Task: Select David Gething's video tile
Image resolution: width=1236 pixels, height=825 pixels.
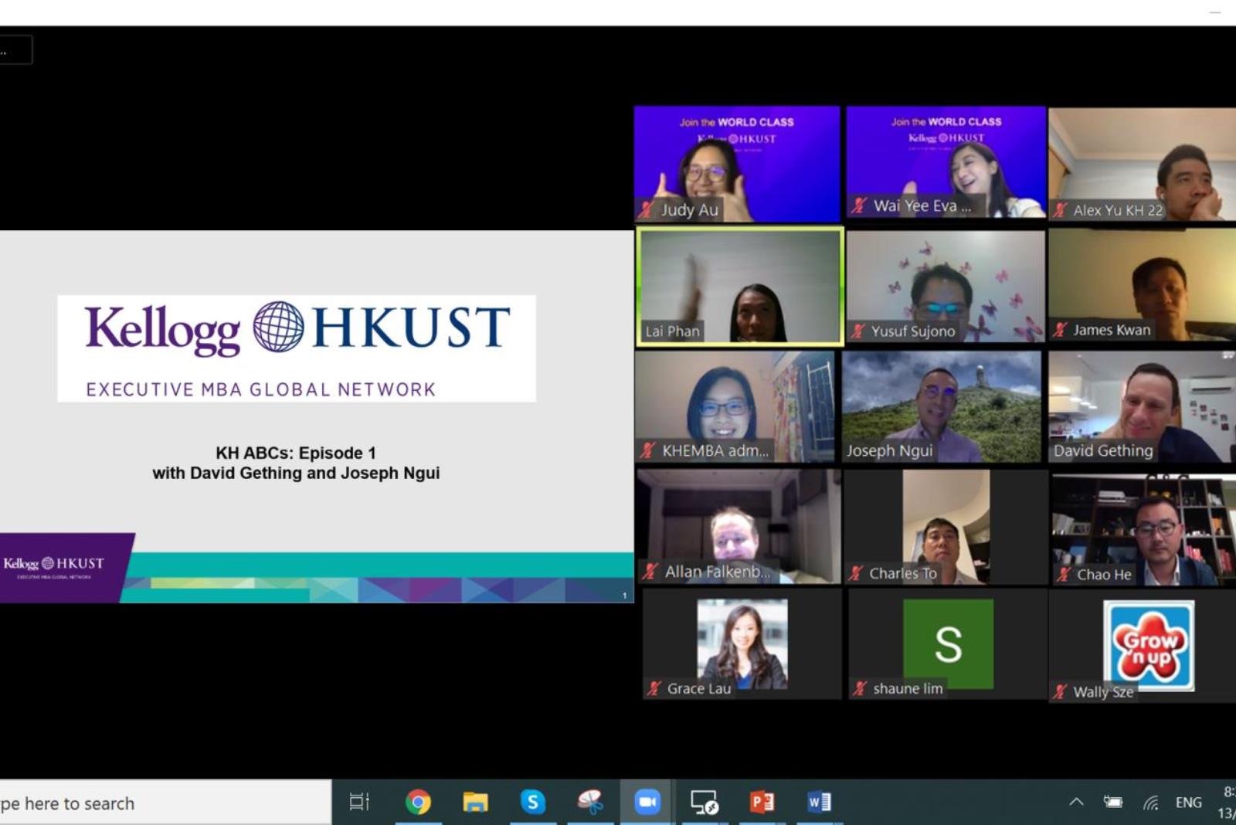Action: click(x=1142, y=406)
